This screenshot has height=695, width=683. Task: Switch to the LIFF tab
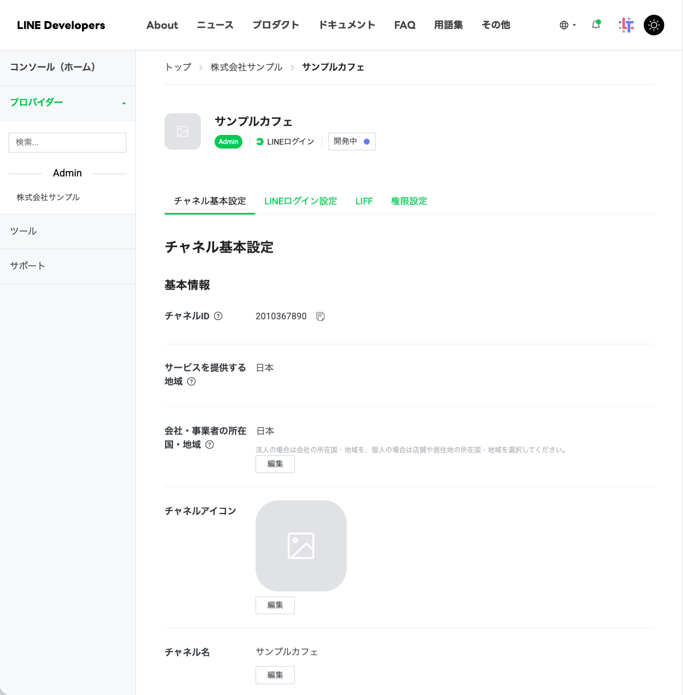coord(364,201)
